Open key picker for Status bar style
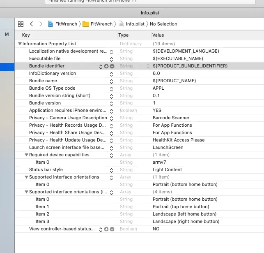 coord(111,170)
